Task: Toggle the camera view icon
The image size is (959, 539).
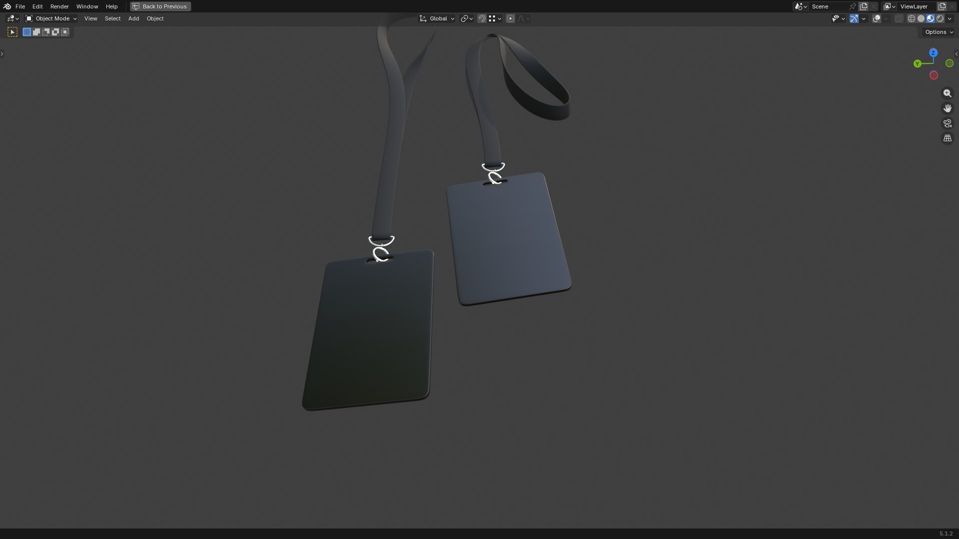Action: 948,123
